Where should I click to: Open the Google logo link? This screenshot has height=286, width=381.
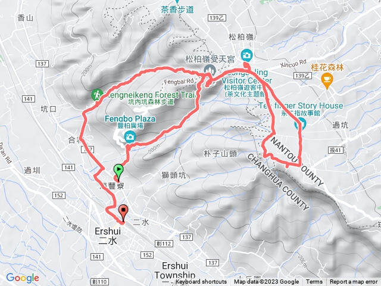coord(23,278)
